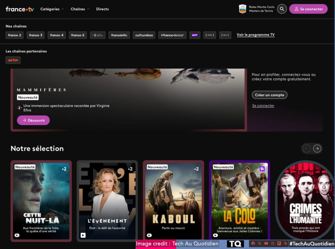The height and width of the screenshot is (249, 335).
Task: Open the Directs menu item
Action: [102, 9]
